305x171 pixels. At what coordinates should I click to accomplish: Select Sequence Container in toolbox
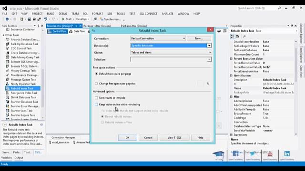tap(22, 29)
